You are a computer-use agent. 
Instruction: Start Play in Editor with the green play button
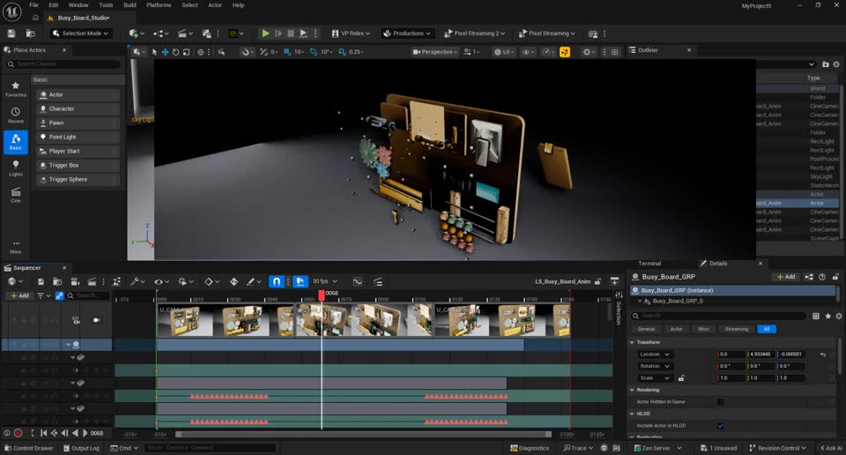[265, 34]
